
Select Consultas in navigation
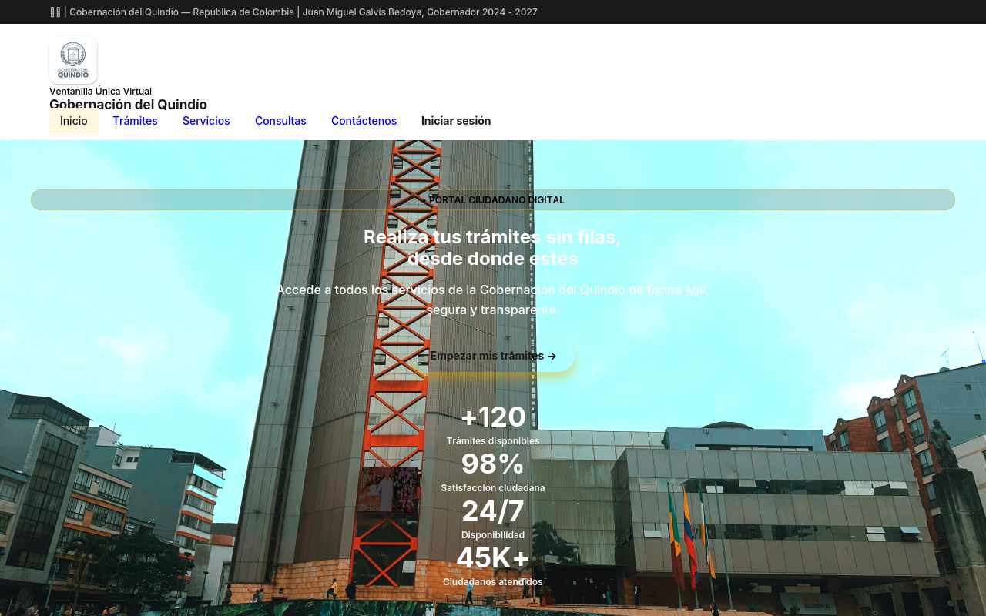[x=280, y=121]
